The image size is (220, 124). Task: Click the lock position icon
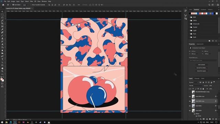coord(198,89)
